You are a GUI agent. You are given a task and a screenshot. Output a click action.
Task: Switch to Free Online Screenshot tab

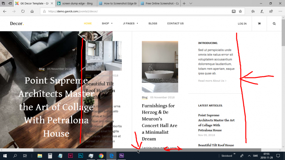[160, 3]
